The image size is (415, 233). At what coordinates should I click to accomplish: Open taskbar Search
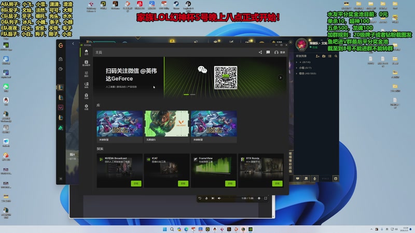pyautogui.click(x=172, y=229)
